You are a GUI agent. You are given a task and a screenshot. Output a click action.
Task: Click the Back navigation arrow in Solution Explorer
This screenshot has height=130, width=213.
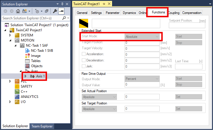click(5, 11)
